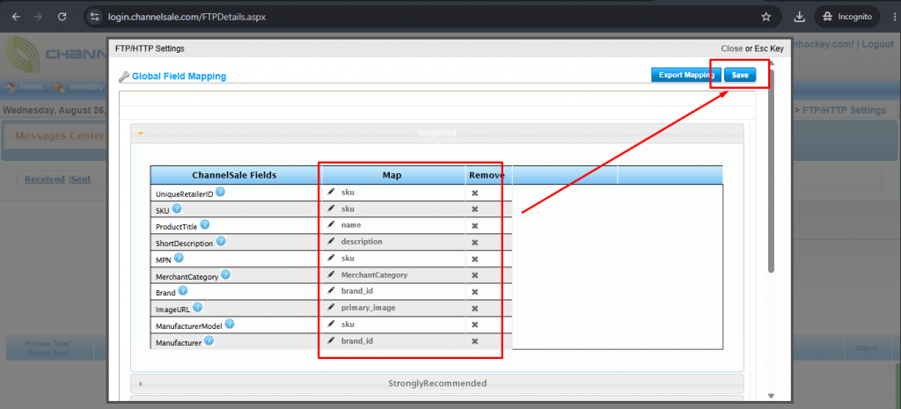This screenshot has height=409, width=901.
Task: Click the help icon next to ProductTitle
Action: (204, 224)
